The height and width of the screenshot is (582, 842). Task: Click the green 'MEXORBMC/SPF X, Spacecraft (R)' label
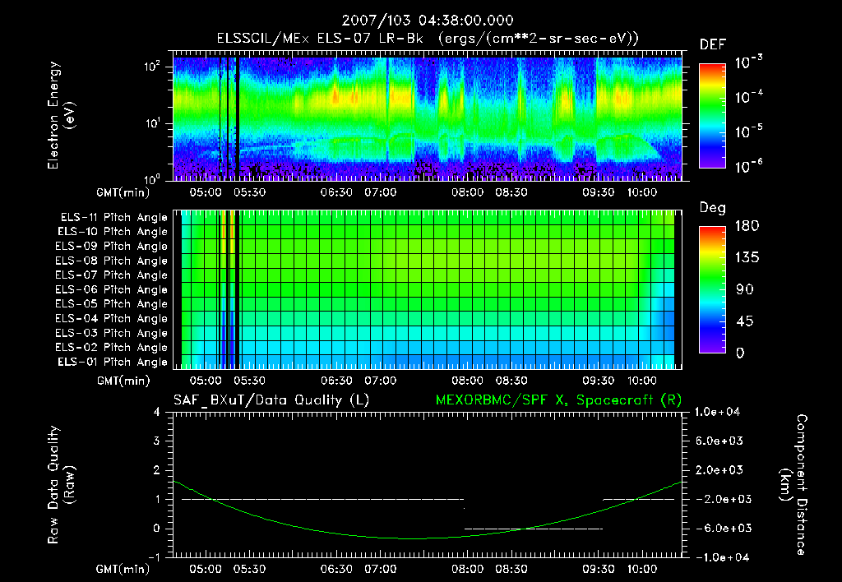pyautogui.click(x=558, y=400)
